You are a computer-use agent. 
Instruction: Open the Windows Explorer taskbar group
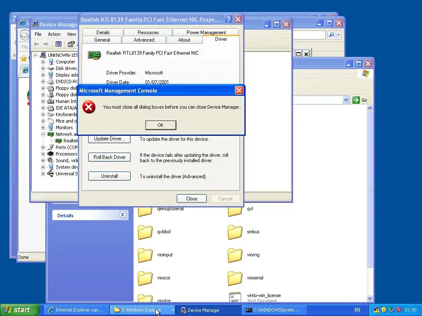(142, 310)
